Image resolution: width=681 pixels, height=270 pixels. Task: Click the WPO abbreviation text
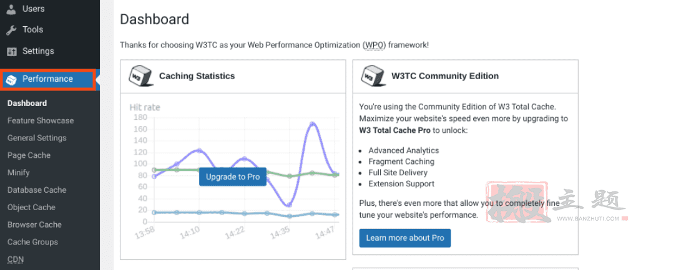pyautogui.click(x=375, y=45)
